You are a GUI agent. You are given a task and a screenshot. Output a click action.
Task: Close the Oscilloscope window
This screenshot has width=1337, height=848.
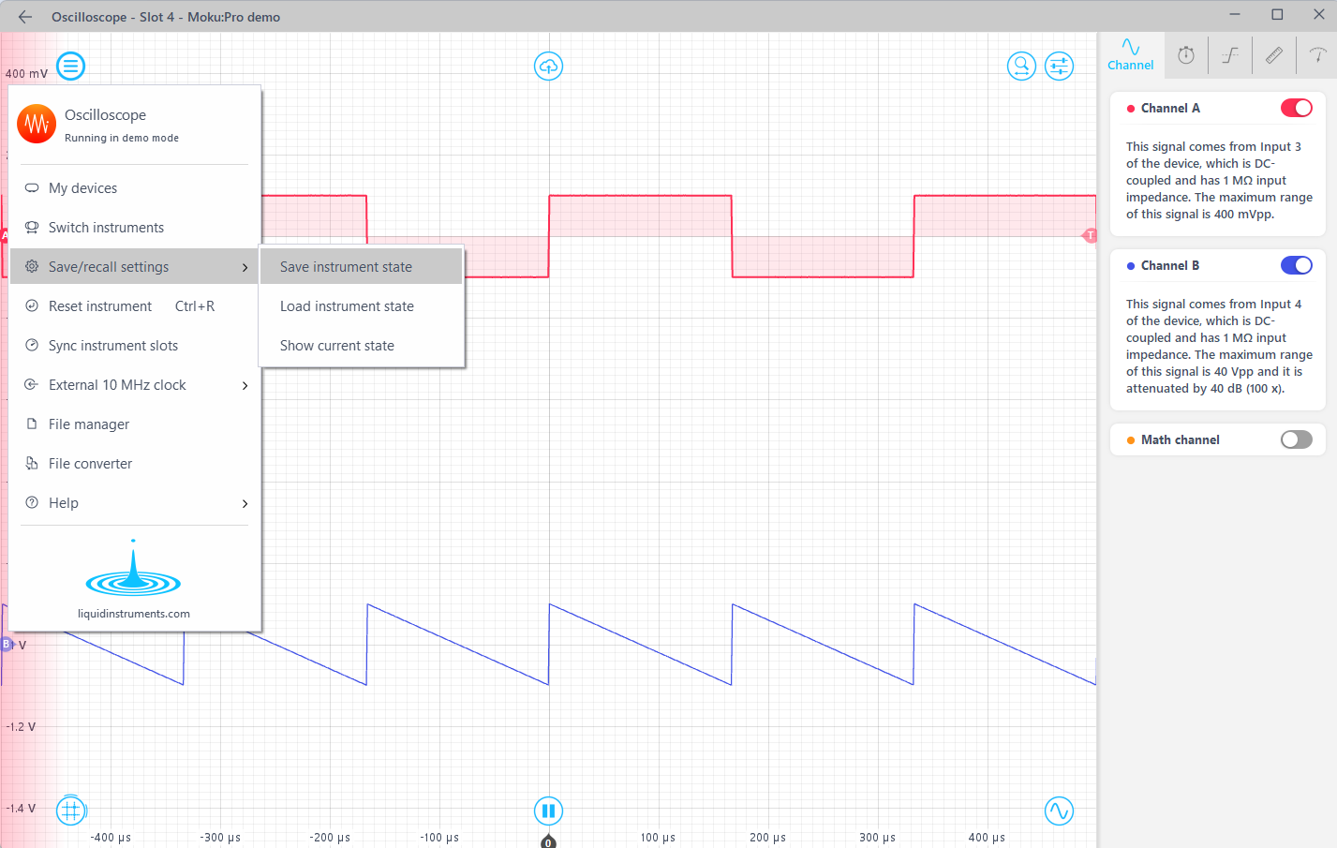(1319, 14)
